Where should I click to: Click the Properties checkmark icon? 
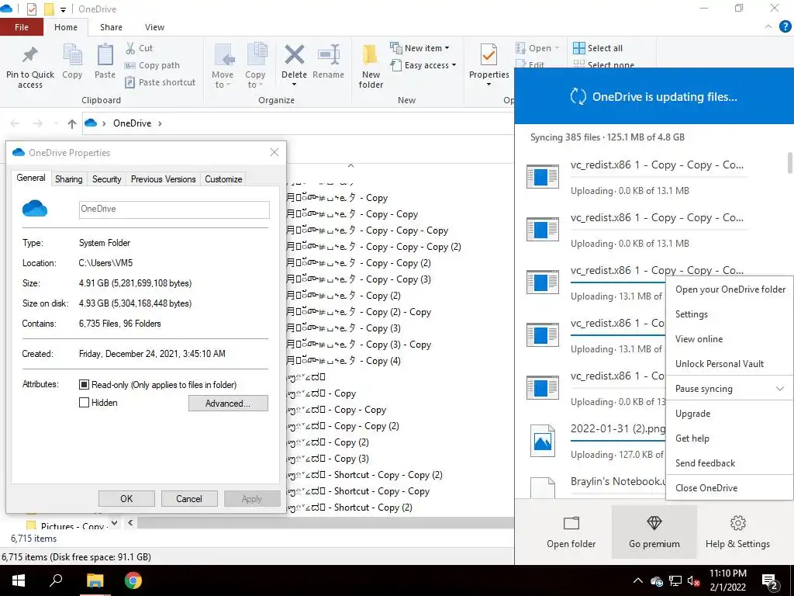coord(488,55)
